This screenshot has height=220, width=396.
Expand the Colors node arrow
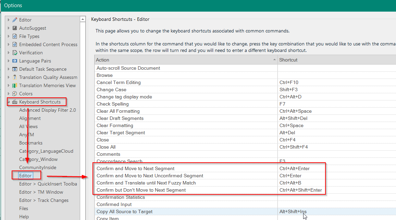[x=8, y=94]
